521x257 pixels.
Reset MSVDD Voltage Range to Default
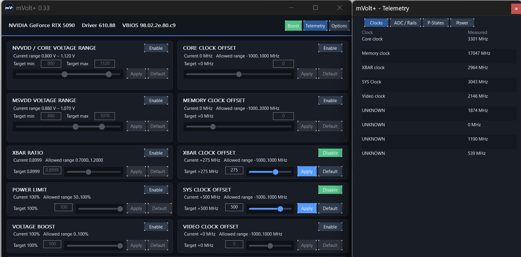[x=158, y=126]
